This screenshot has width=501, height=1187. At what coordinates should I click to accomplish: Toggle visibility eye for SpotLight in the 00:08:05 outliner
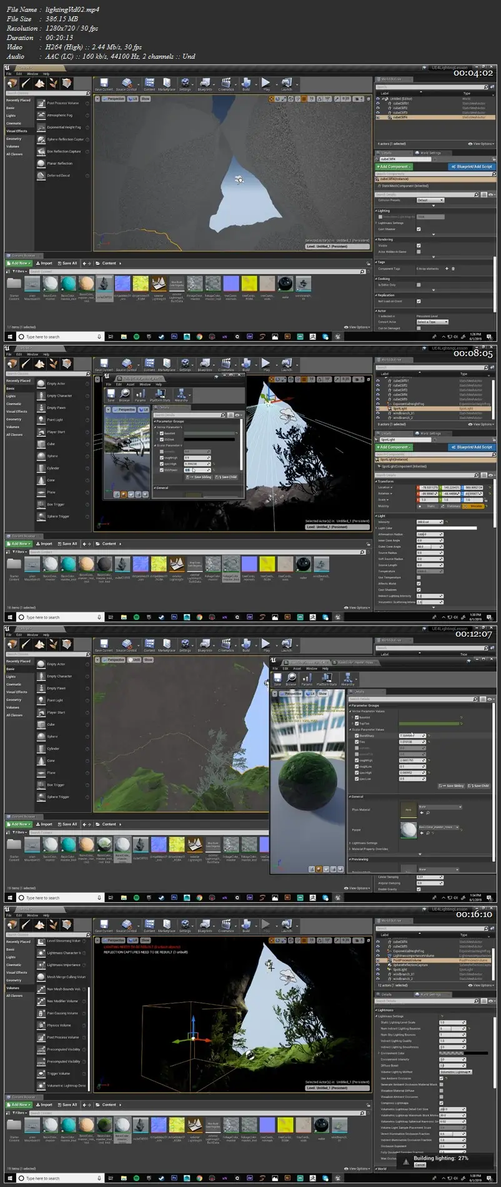pos(377,409)
